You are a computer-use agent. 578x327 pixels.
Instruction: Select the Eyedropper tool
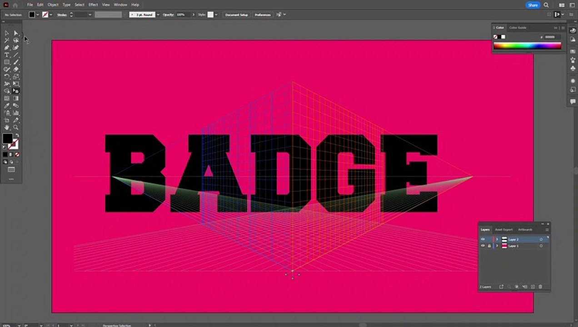click(7, 106)
